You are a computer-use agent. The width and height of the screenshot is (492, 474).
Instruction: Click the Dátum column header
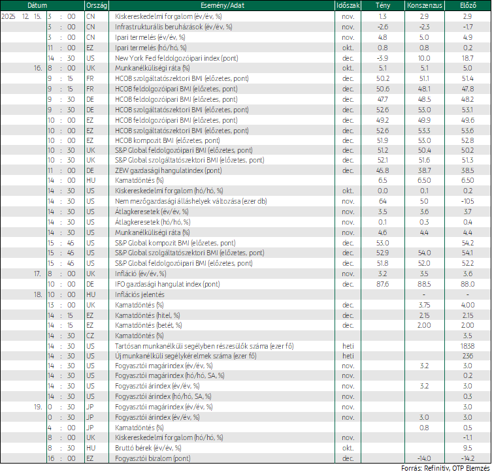[x=37, y=5]
